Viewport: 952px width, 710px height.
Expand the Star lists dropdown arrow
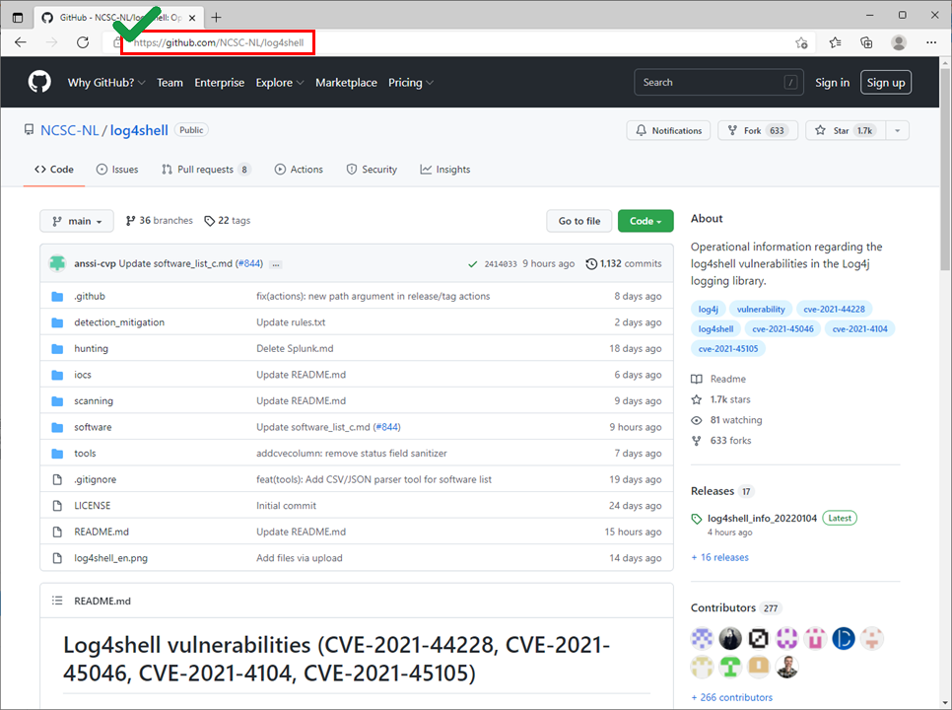point(898,130)
